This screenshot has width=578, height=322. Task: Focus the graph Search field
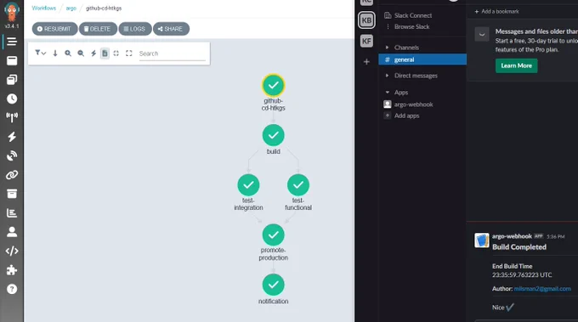(x=173, y=54)
